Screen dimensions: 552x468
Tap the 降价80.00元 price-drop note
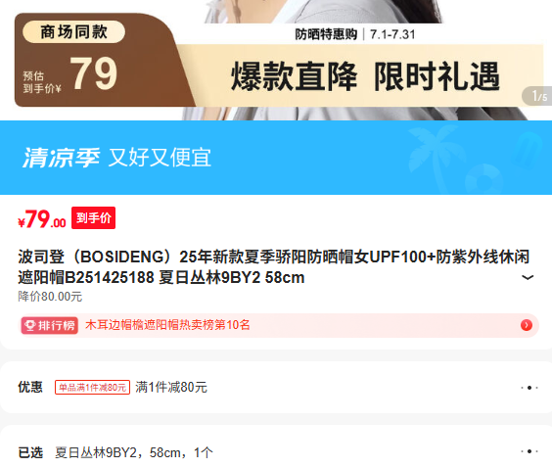(50, 297)
